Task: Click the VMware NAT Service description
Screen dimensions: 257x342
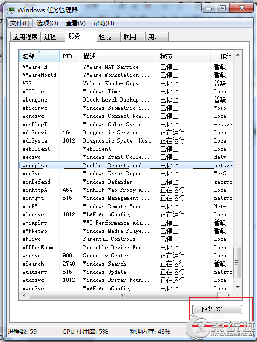Action: (111, 67)
